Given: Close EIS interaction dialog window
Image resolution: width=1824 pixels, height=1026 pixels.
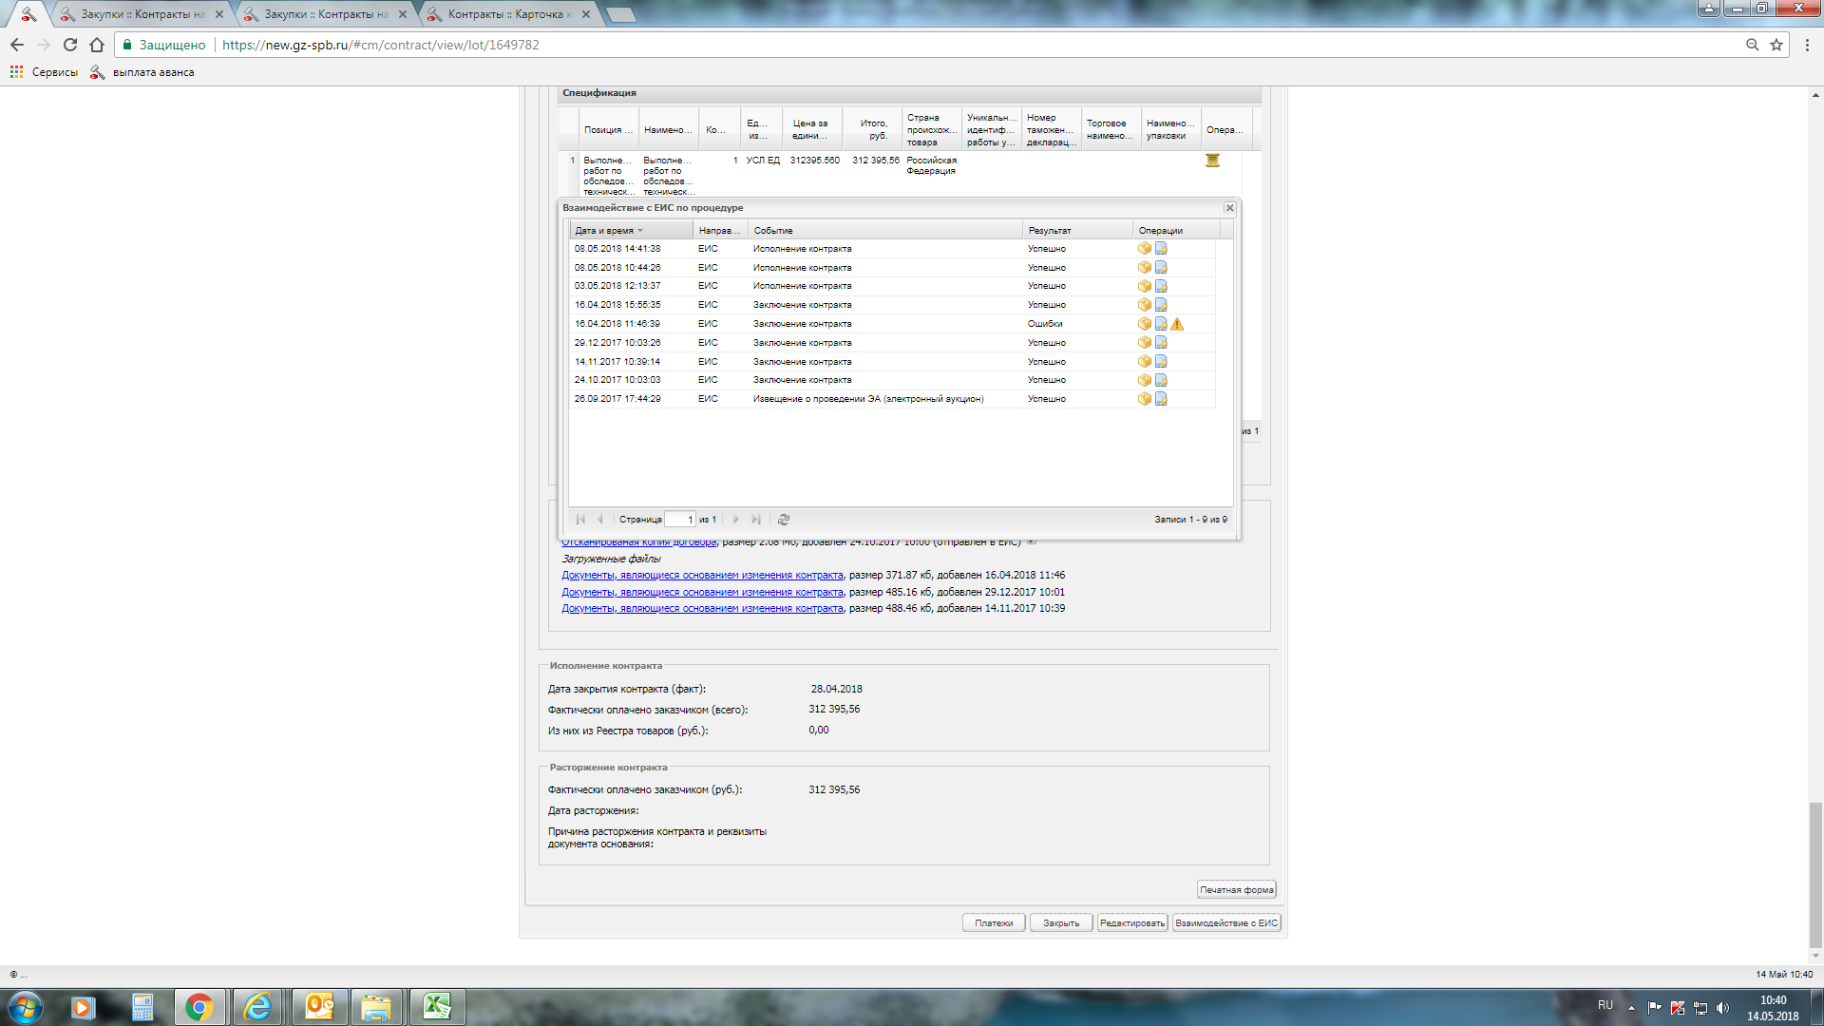Looking at the screenshot, I should point(1229,208).
